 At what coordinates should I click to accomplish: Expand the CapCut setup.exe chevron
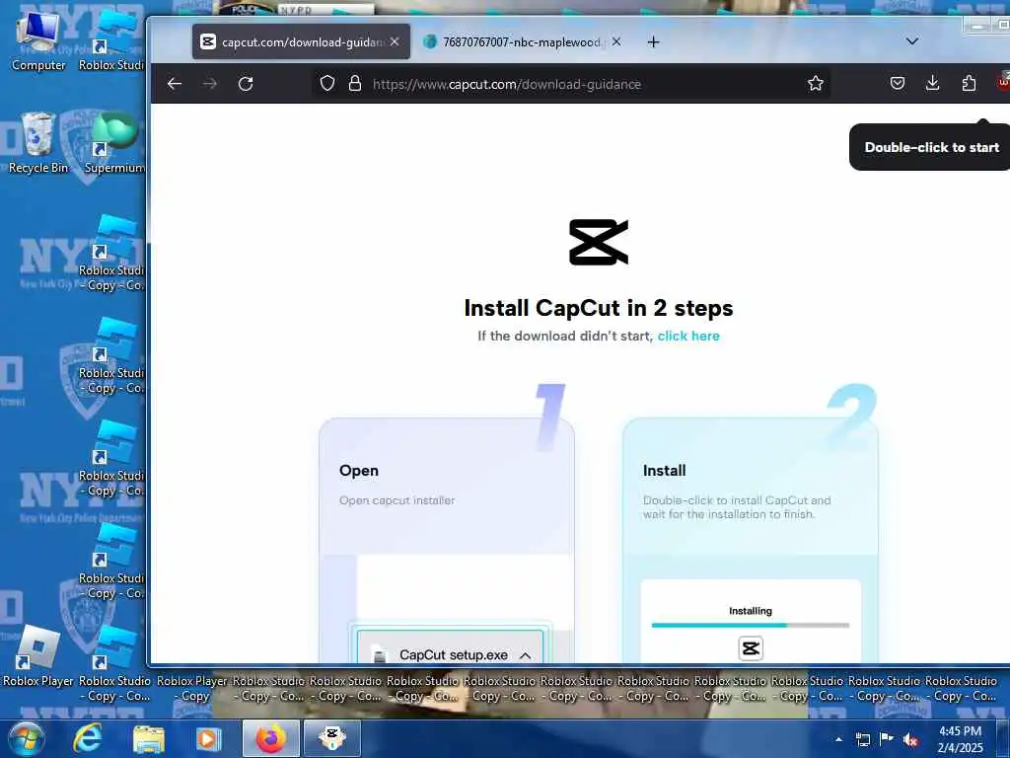[x=526, y=655]
